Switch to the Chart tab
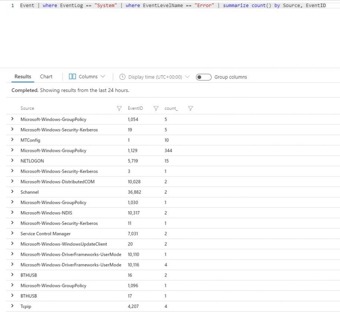 click(46, 77)
